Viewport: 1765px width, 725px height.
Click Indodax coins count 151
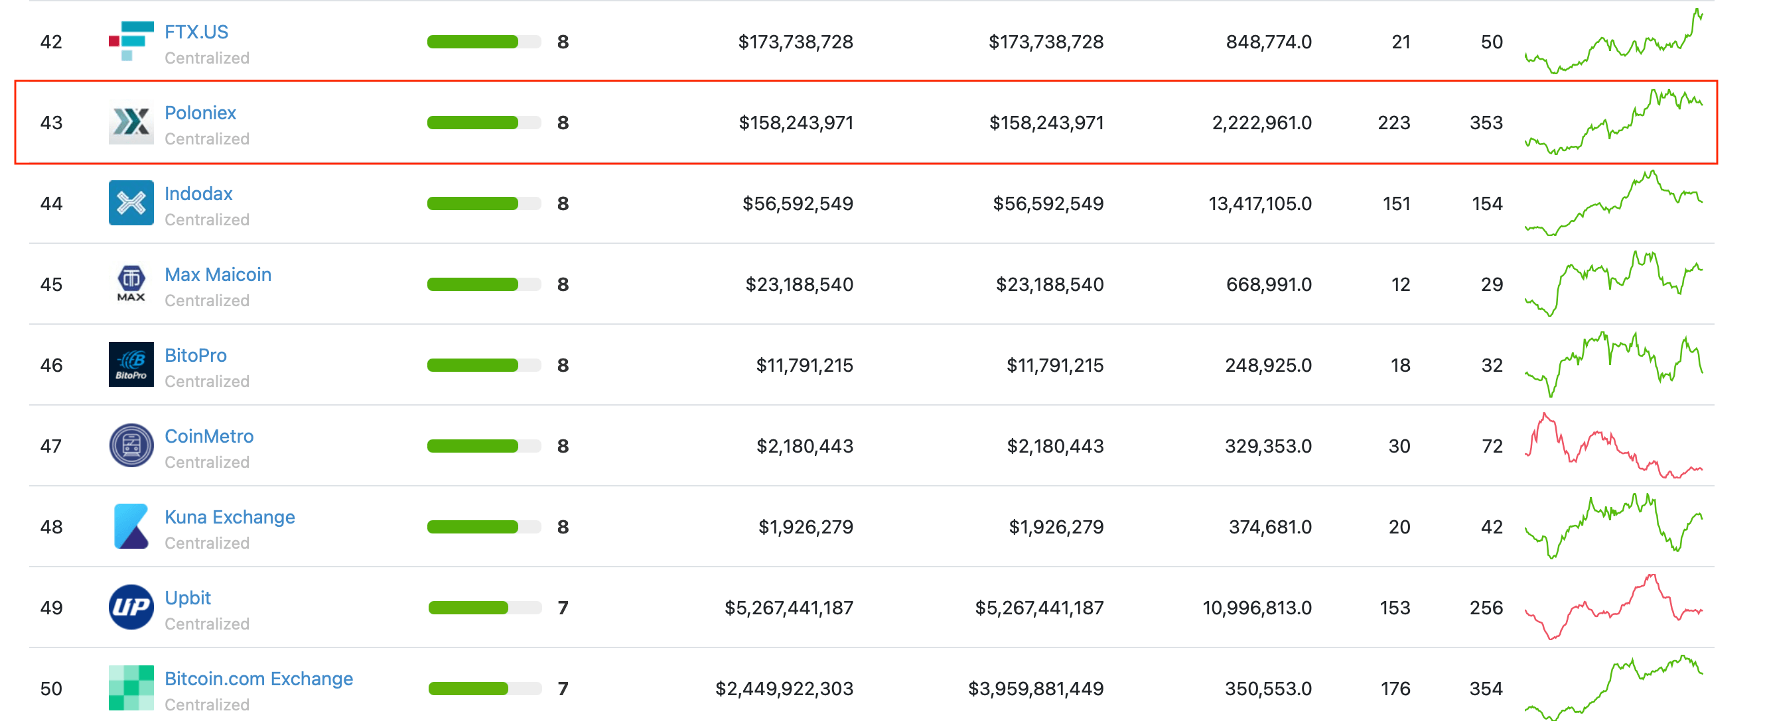pyautogui.click(x=1395, y=204)
